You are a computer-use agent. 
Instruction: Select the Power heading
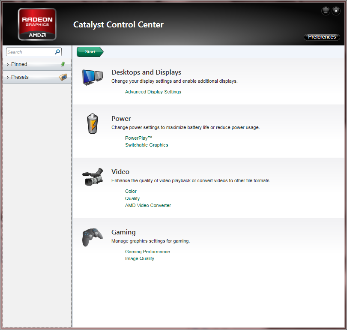(121, 119)
